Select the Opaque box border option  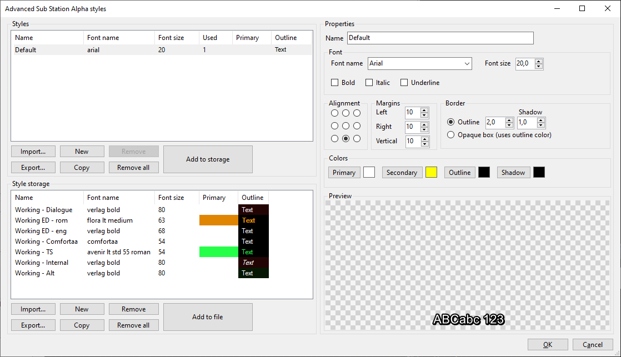[x=450, y=134]
